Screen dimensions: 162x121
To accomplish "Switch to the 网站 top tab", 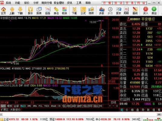I will 141,3.
